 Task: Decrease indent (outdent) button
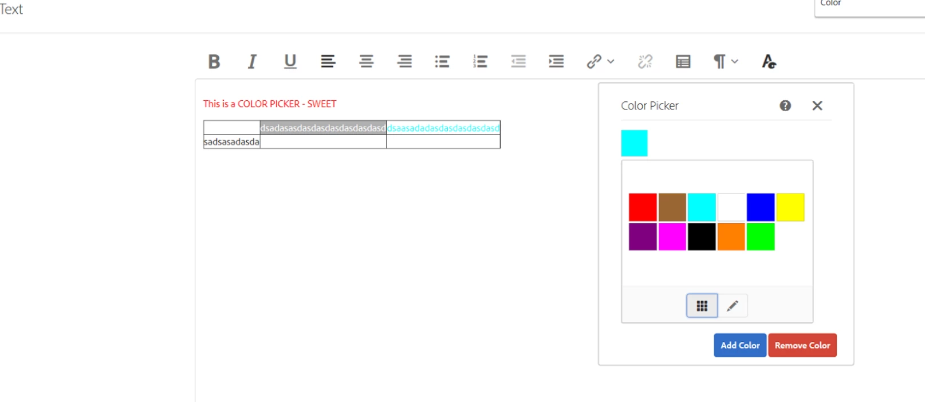(x=518, y=61)
